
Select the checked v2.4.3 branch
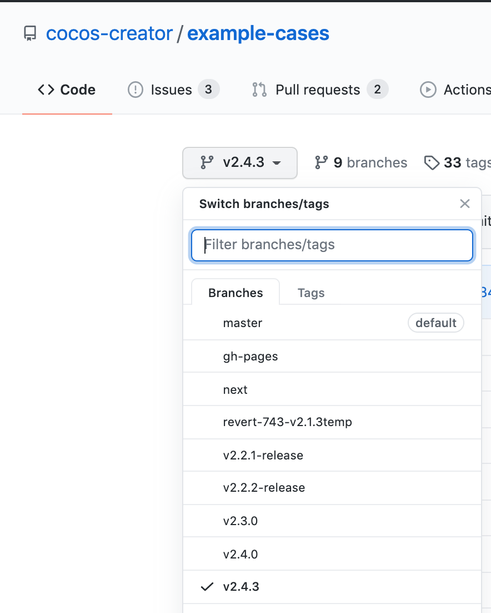click(241, 586)
